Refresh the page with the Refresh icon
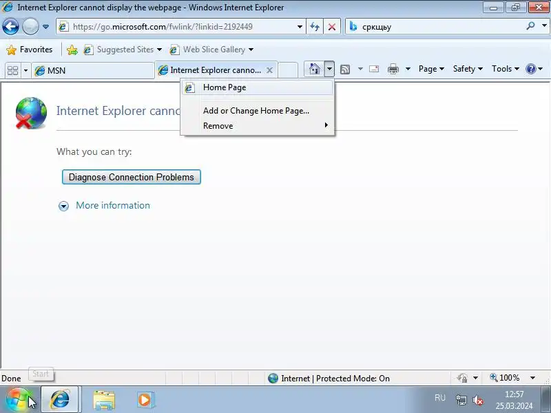551x413 pixels. [x=315, y=27]
